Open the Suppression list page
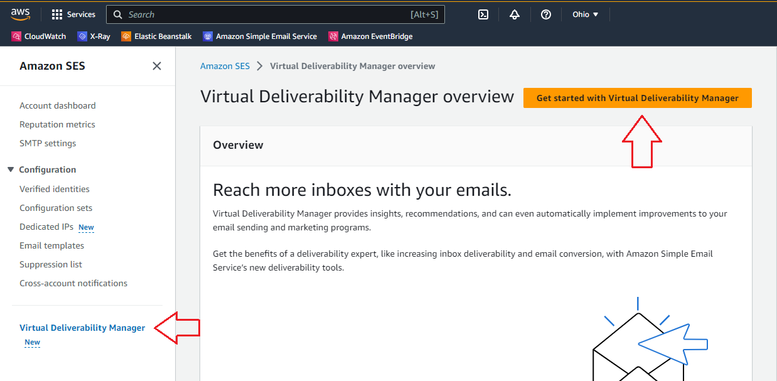This screenshot has height=381, width=777. 51,264
